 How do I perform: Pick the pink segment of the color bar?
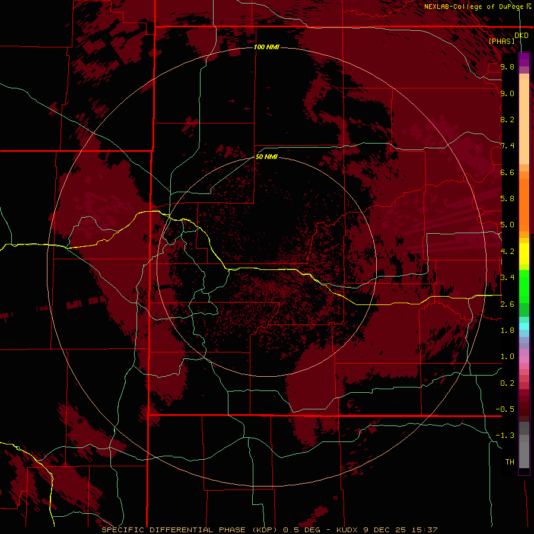[524, 360]
